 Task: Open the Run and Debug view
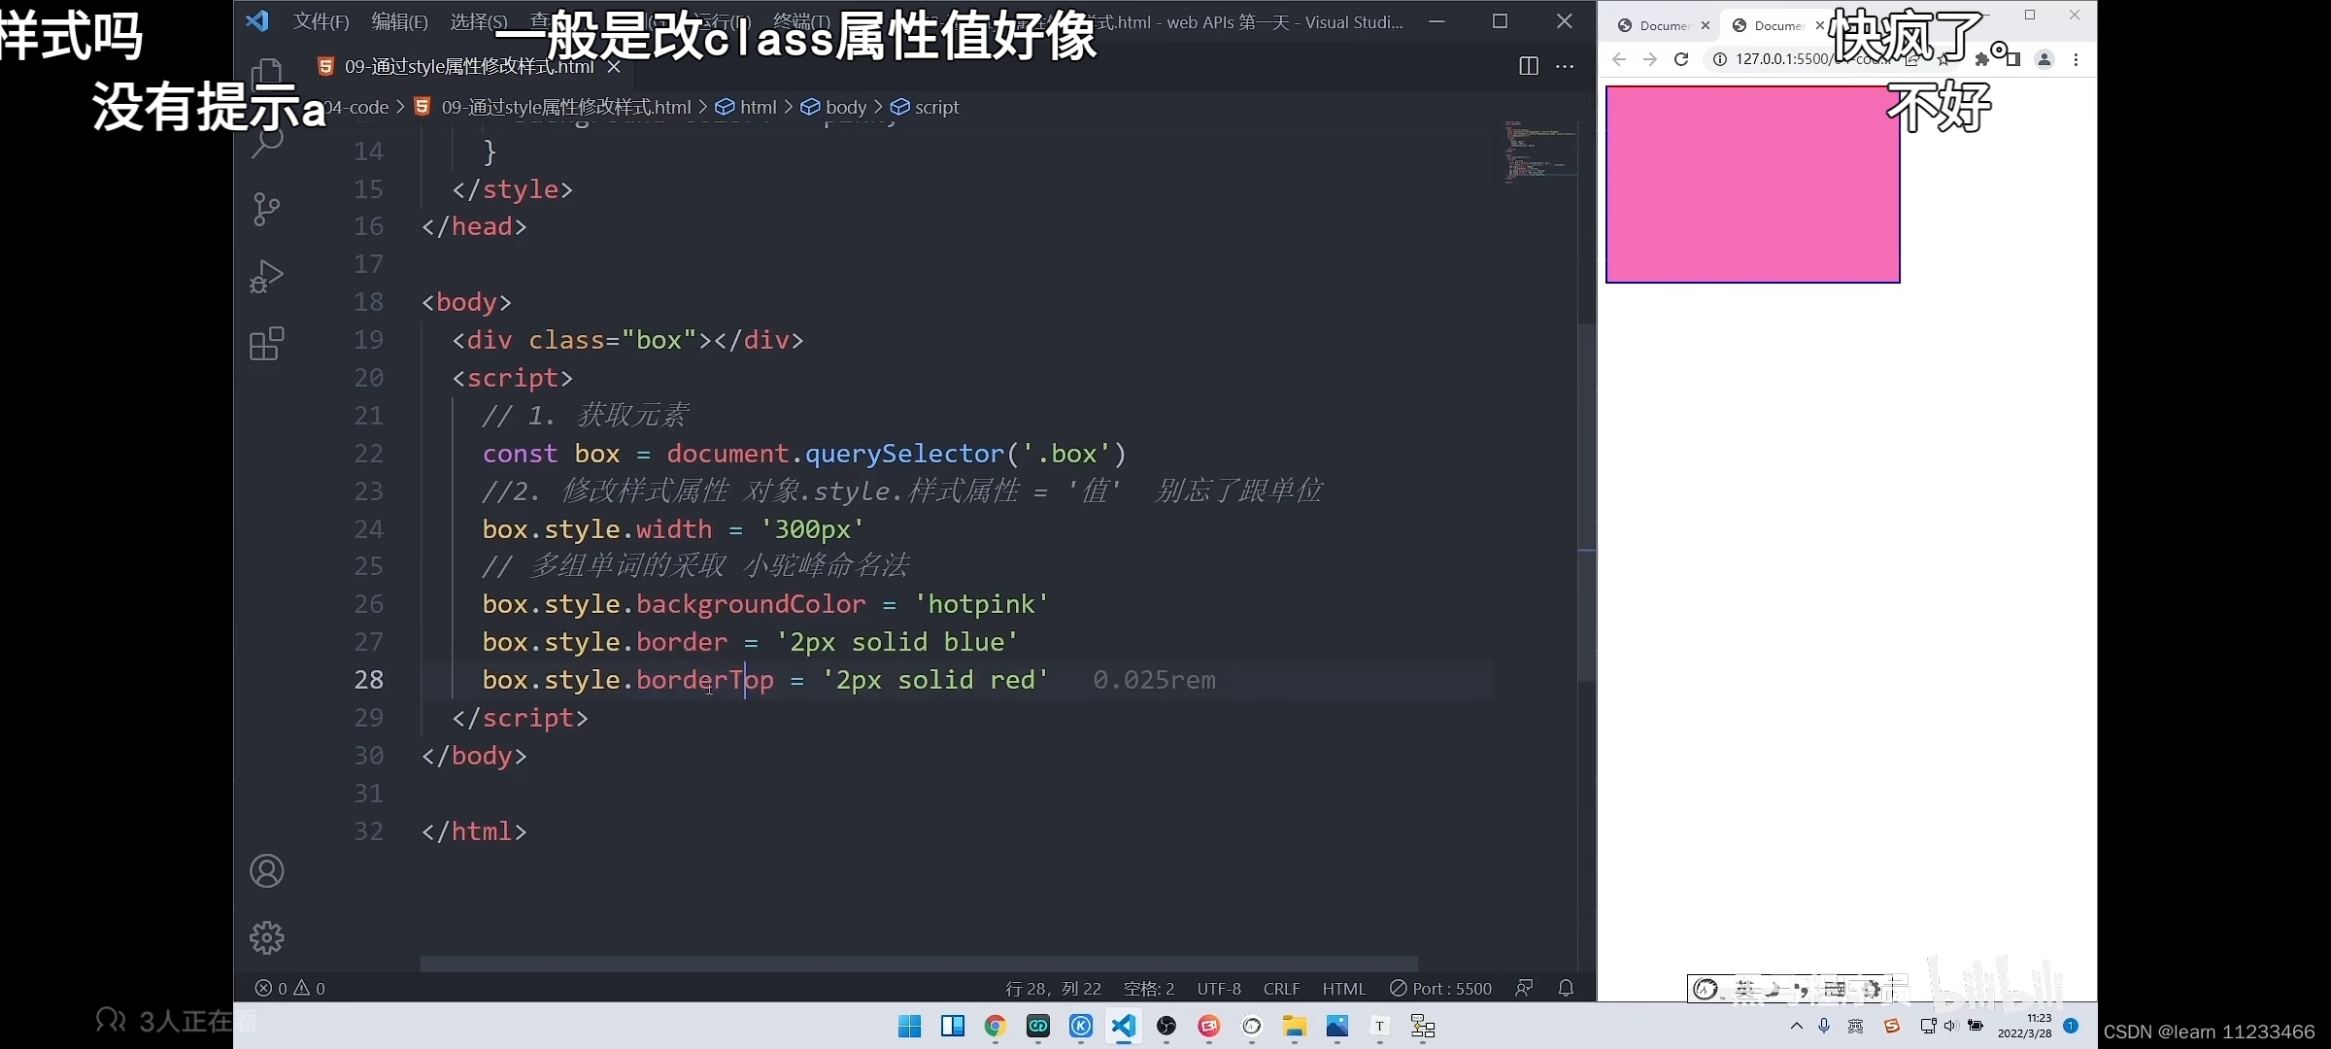point(266,276)
